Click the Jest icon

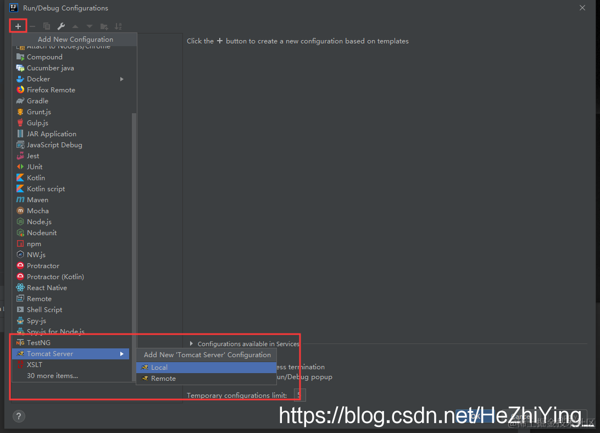coord(20,156)
